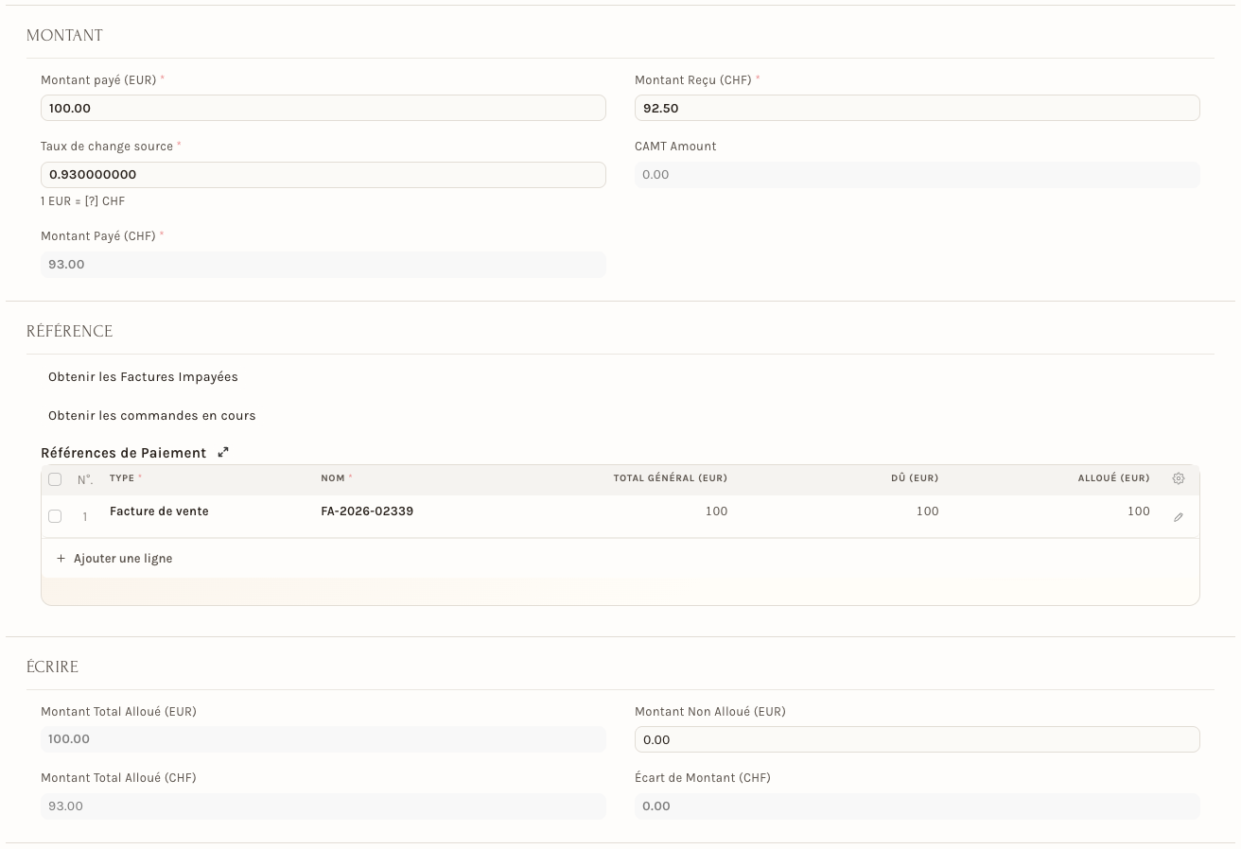The width and height of the screenshot is (1241, 849).
Task: Expand the Références de Paiement table fullscreen icon
Action: coord(223,453)
